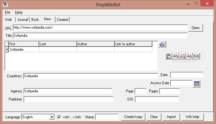
Task: Click into the Pages field
Action: coord(170,91)
